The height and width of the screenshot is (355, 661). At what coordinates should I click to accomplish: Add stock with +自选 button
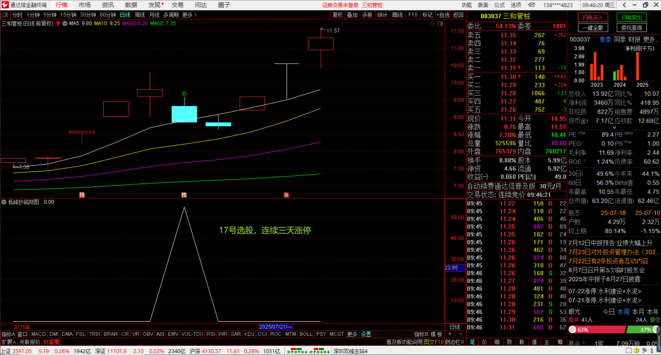[443, 15]
